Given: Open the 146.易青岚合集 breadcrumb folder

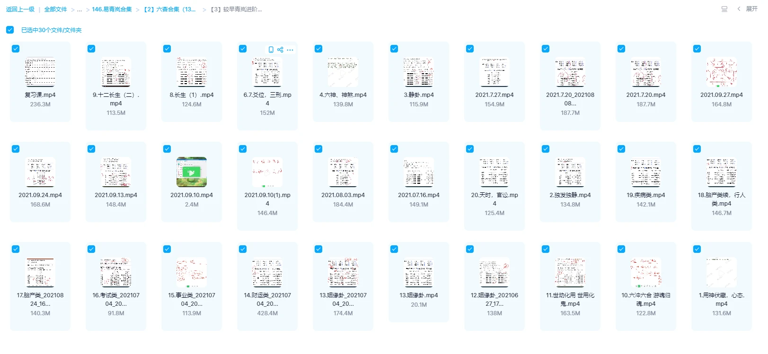Looking at the screenshot, I should pyautogui.click(x=112, y=9).
